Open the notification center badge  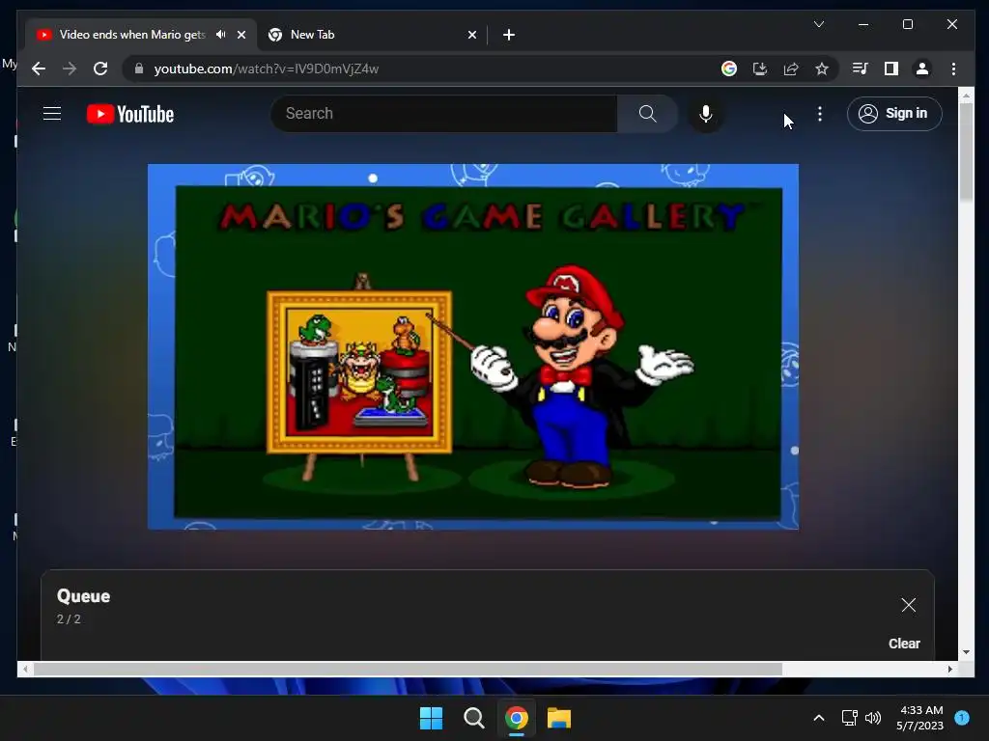(x=962, y=718)
